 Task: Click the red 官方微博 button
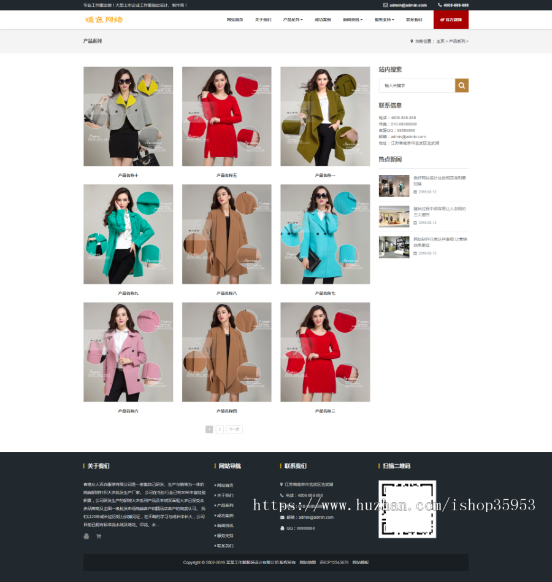click(x=451, y=20)
